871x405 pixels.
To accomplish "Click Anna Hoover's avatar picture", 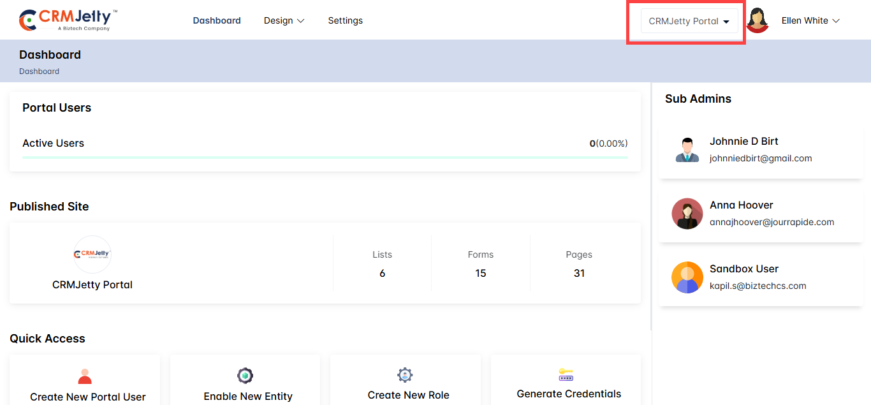I will tap(687, 214).
